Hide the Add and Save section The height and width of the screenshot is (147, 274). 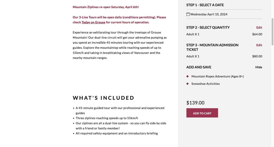pyautogui.click(x=258, y=67)
